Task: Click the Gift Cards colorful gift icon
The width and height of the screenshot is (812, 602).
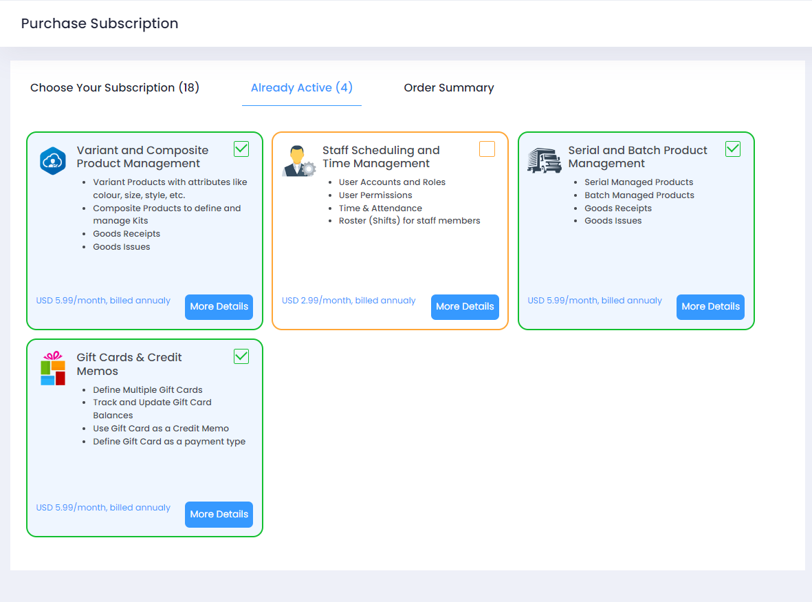Action: pos(52,369)
